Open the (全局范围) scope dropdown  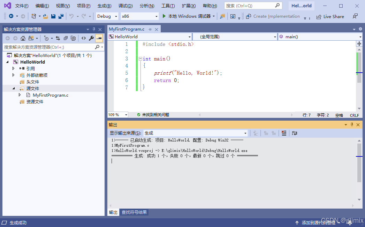coord(235,37)
